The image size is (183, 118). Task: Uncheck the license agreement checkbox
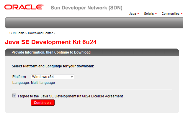pos(14,96)
